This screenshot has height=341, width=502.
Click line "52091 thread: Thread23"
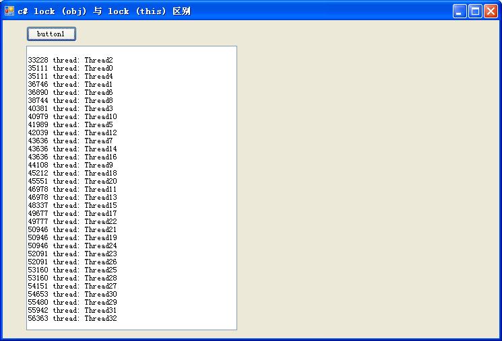[x=72, y=254]
